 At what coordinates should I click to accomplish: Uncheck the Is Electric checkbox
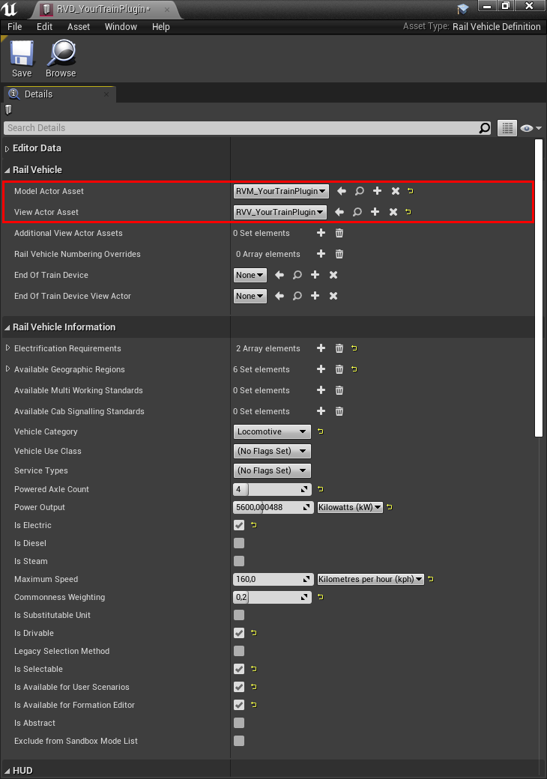[x=239, y=525]
